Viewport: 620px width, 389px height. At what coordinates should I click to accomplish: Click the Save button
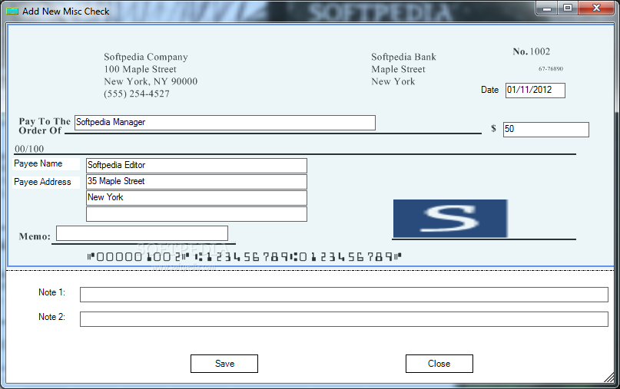[224, 364]
